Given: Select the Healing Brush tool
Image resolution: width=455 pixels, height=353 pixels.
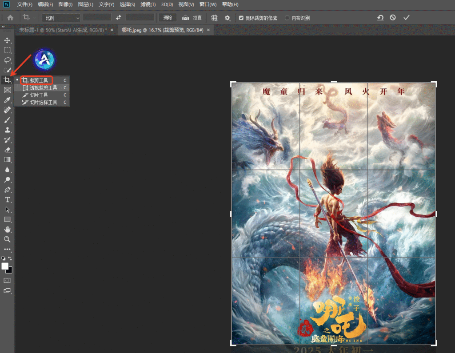Looking at the screenshot, I should point(7,110).
